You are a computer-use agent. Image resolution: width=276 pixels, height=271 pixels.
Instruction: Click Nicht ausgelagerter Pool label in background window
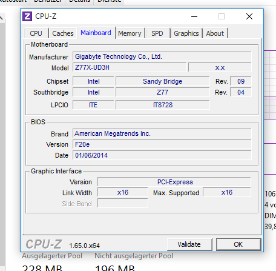click(x=134, y=256)
